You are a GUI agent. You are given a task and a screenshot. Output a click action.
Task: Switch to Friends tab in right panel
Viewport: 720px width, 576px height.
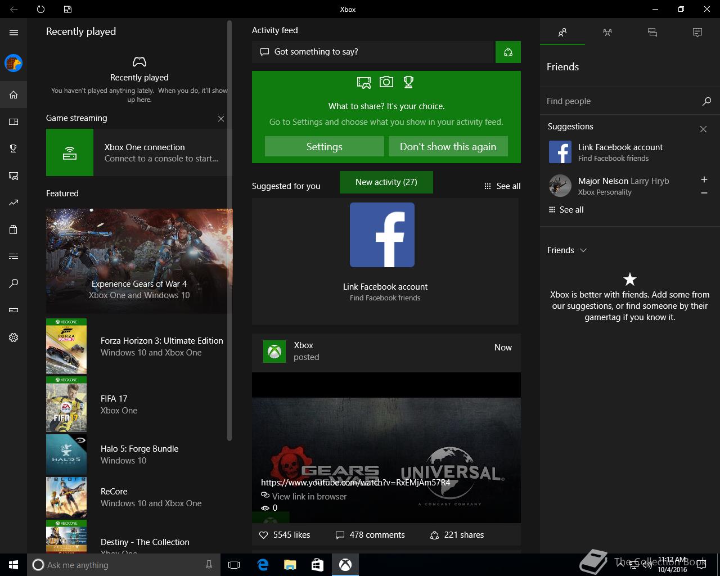coord(562,33)
